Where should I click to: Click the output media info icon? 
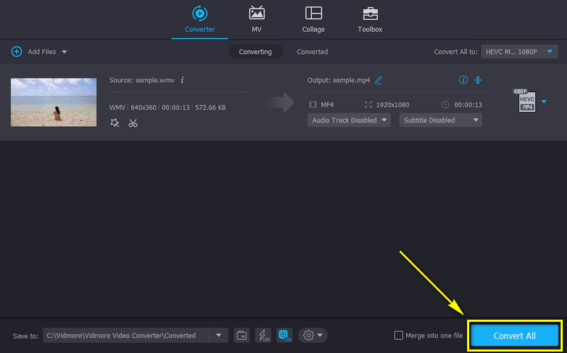point(464,80)
